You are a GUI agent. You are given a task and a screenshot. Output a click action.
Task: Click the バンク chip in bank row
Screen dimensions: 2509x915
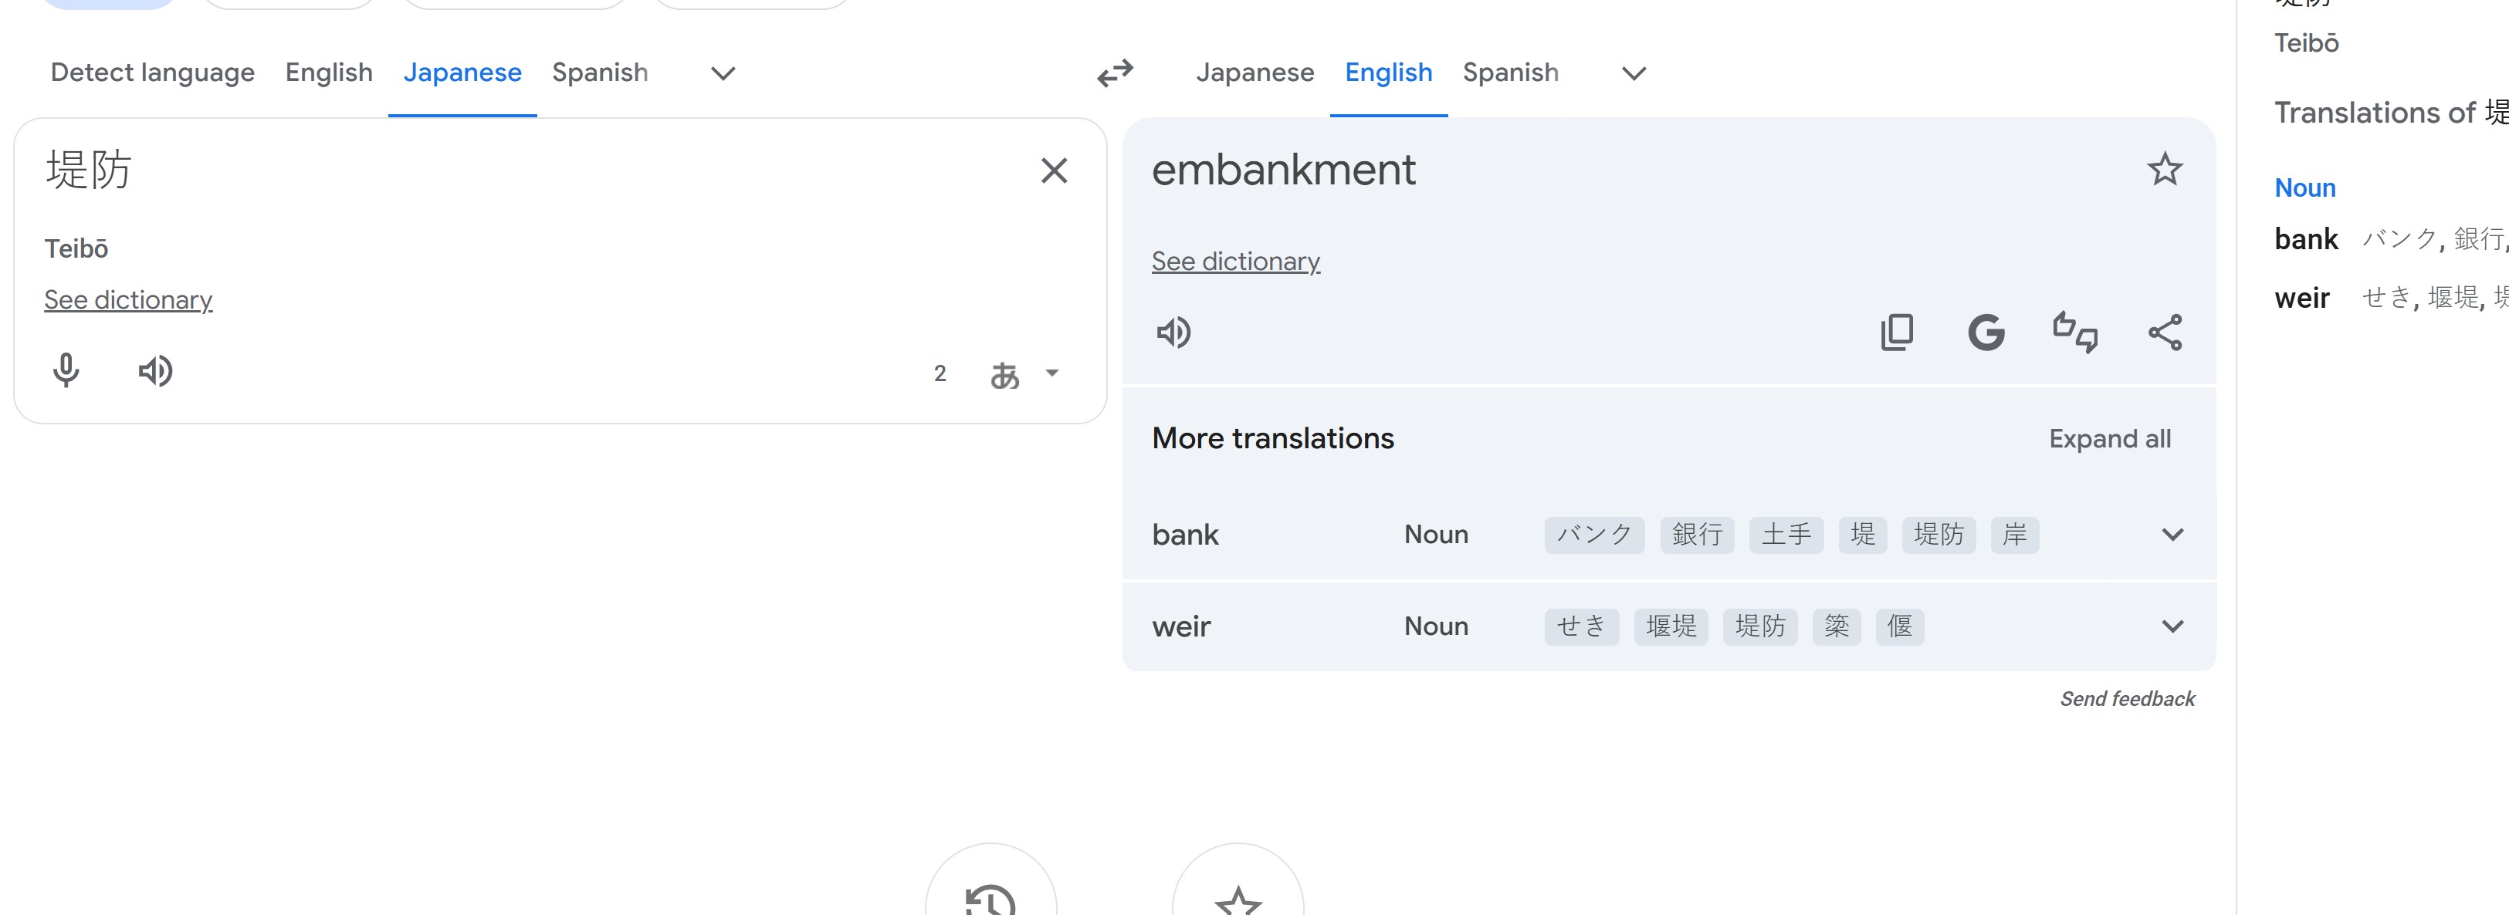click(x=1594, y=535)
